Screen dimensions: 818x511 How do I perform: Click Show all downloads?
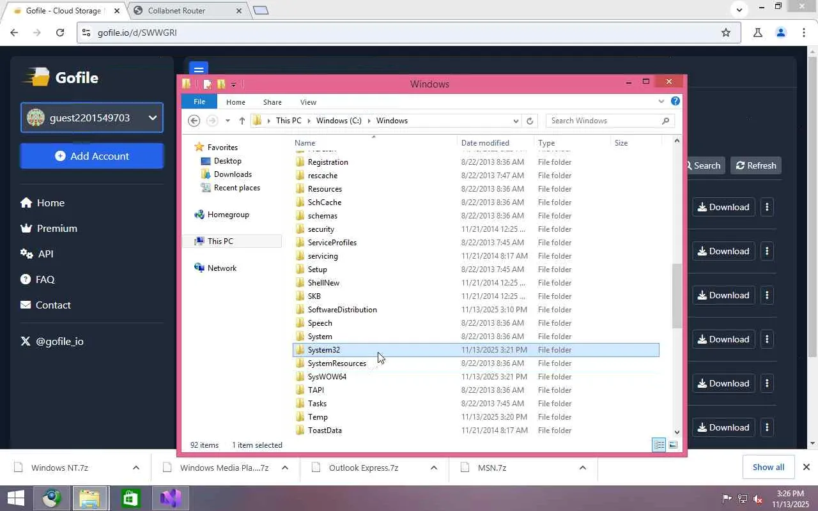pyautogui.click(x=768, y=468)
